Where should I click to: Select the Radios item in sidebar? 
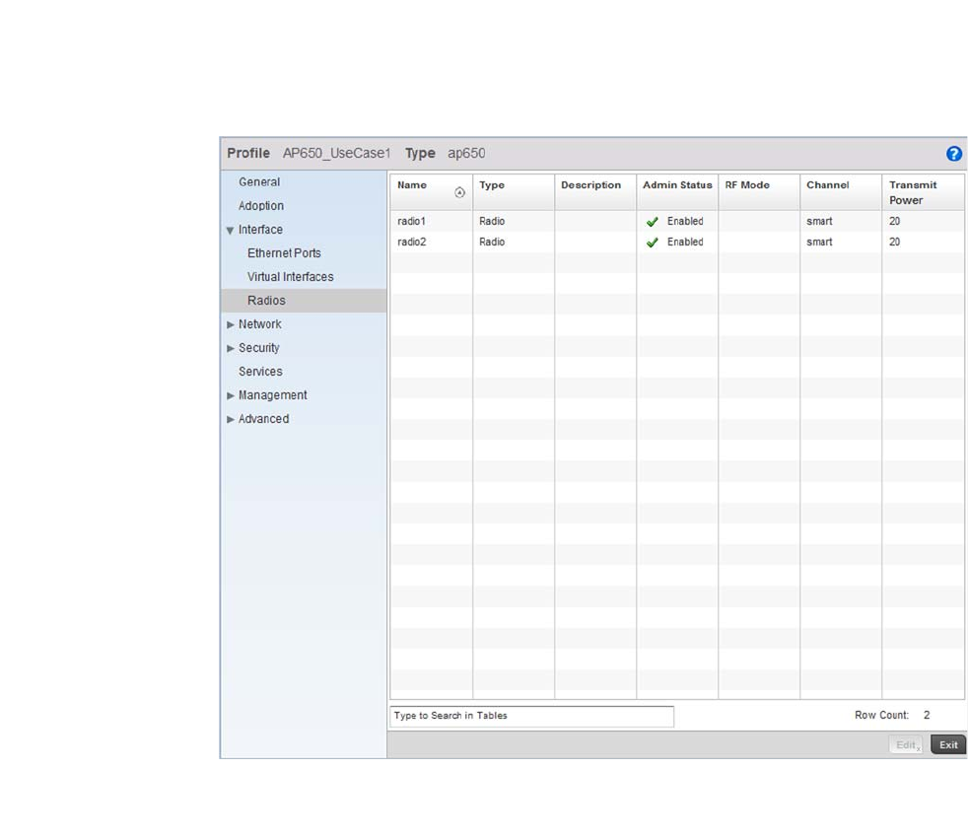pos(304,301)
